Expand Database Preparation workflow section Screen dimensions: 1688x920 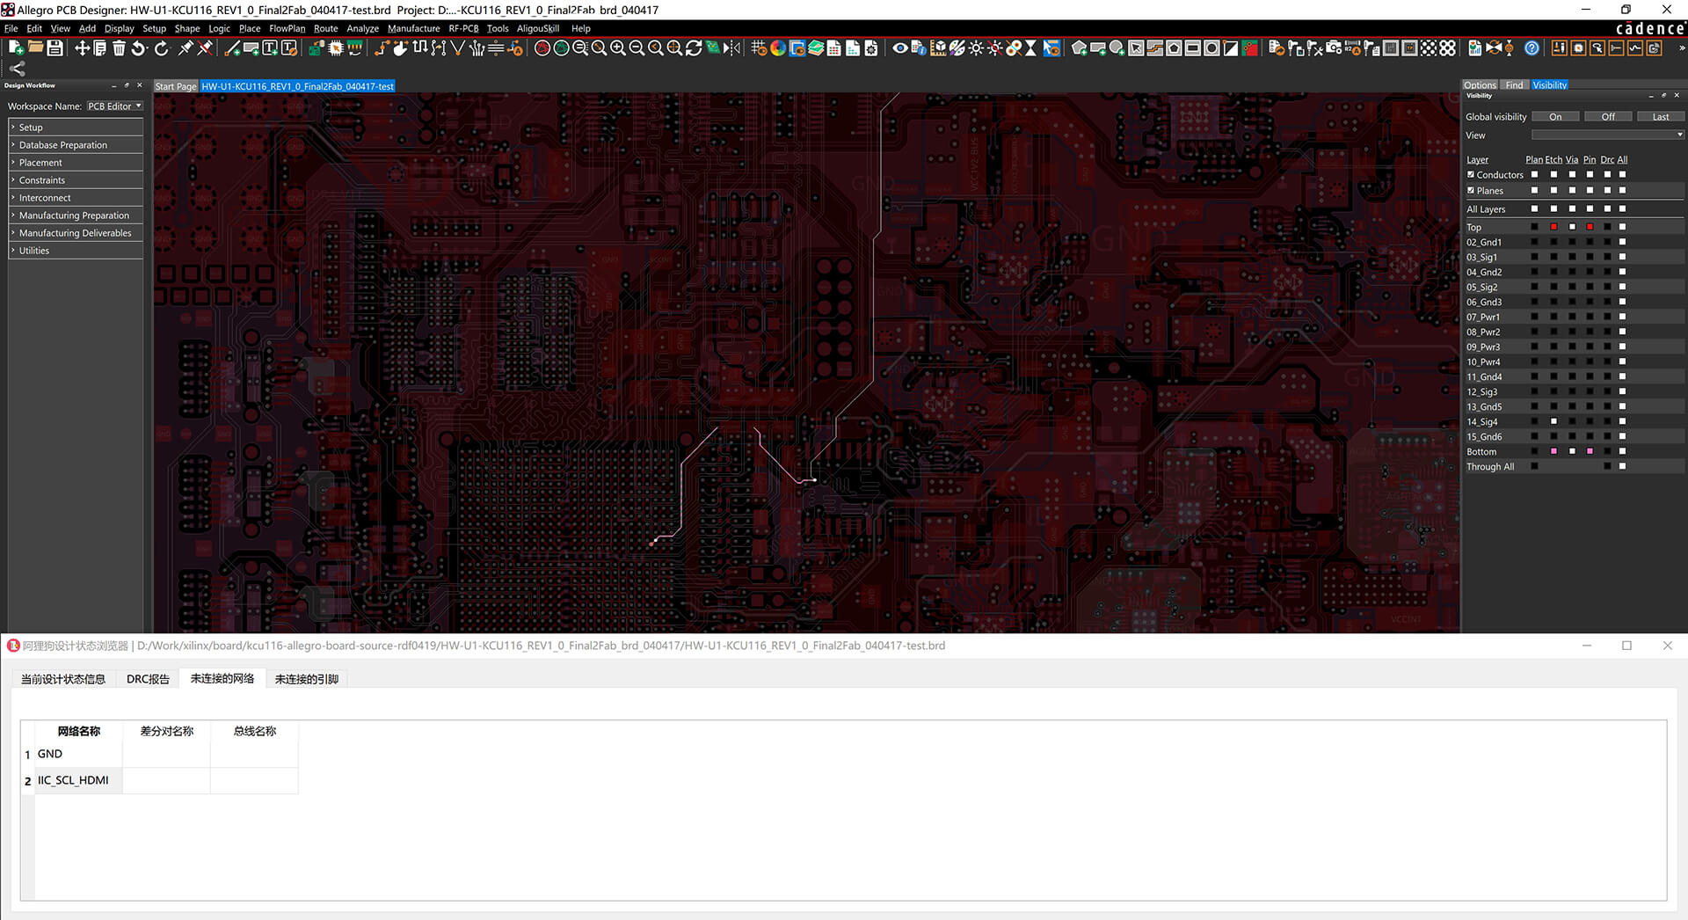(x=76, y=144)
